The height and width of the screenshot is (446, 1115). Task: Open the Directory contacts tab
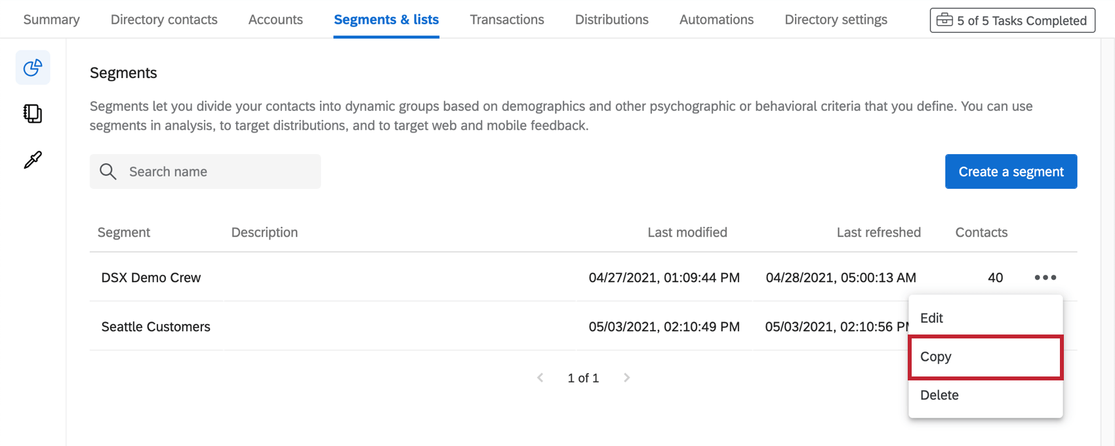[x=164, y=20]
